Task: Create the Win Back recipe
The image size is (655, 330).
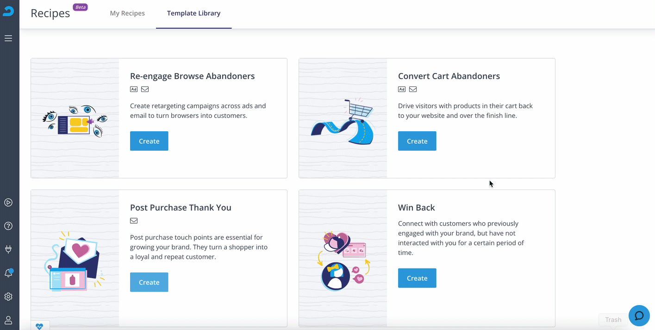Action: coord(417,278)
